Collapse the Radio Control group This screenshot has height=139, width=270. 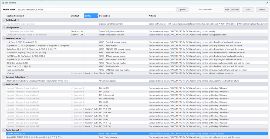point(4,130)
